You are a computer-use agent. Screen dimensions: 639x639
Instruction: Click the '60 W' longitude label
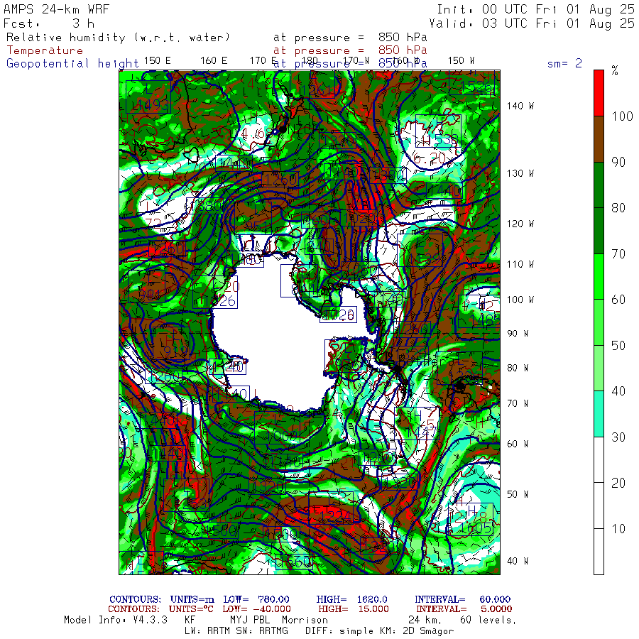coord(518,444)
